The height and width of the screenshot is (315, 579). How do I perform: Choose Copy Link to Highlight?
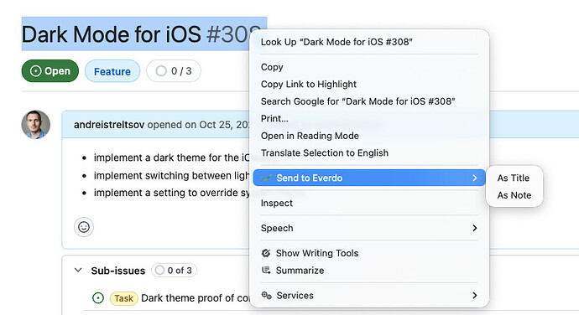(x=369, y=84)
